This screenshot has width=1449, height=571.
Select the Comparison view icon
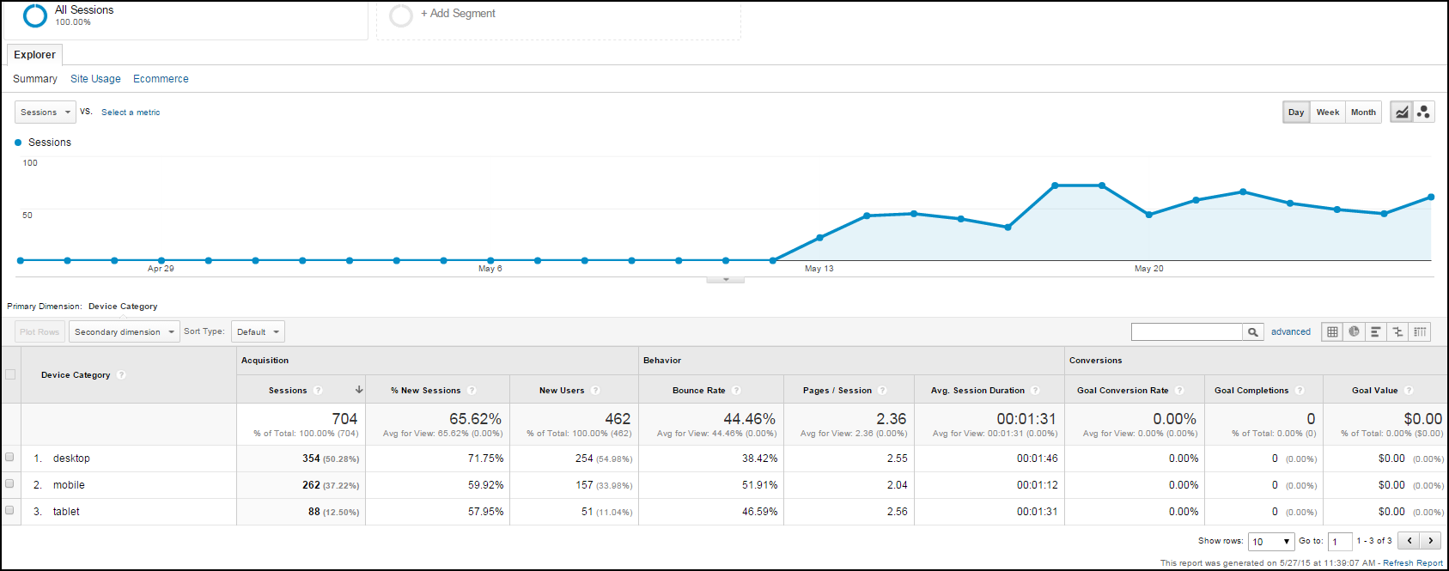point(1398,332)
